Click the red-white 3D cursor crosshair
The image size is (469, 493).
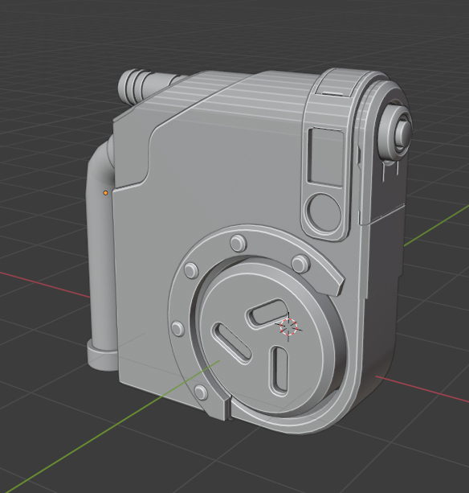click(x=288, y=327)
